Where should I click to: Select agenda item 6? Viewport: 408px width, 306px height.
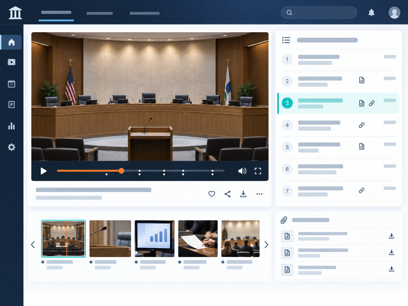click(339, 169)
